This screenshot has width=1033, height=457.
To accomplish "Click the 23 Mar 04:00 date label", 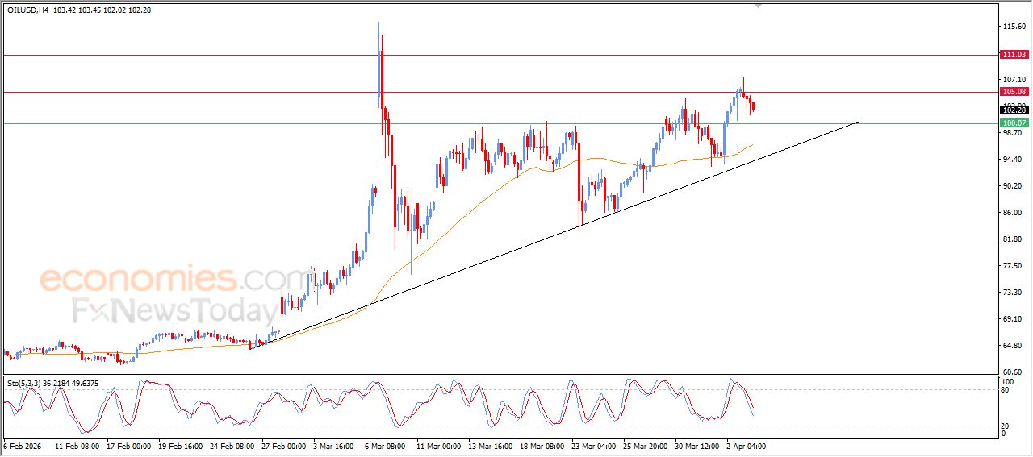I will (592, 446).
